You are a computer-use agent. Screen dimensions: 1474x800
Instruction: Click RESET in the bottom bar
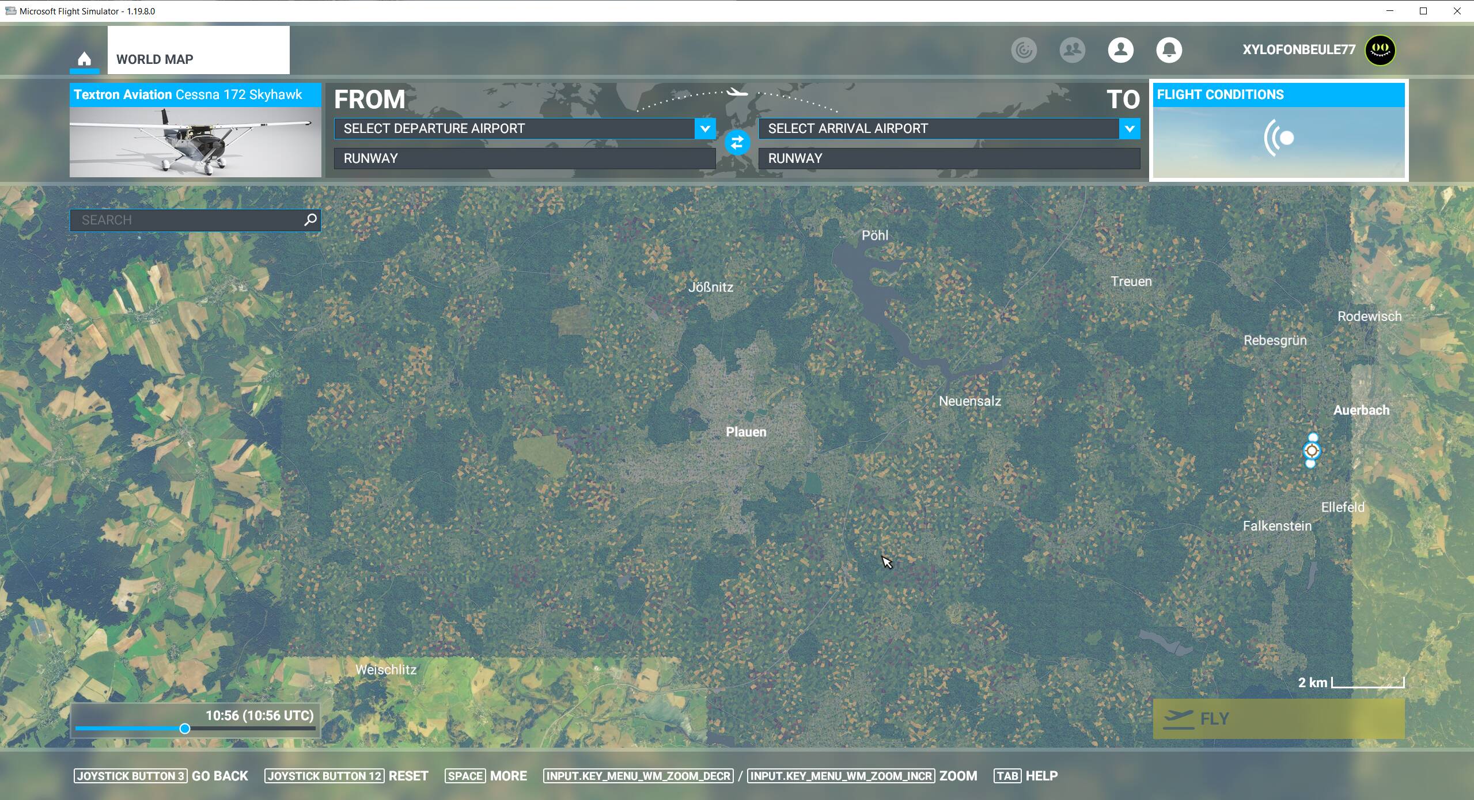(408, 776)
